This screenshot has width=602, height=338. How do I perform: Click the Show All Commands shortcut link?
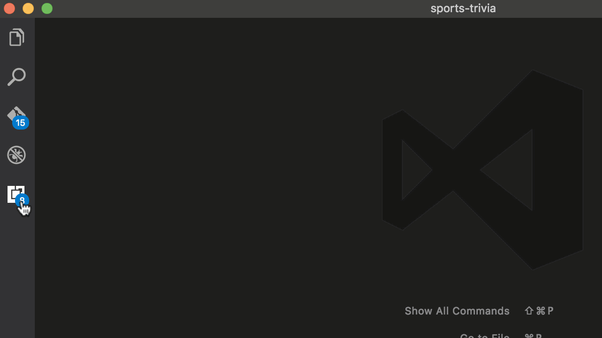tap(539, 311)
